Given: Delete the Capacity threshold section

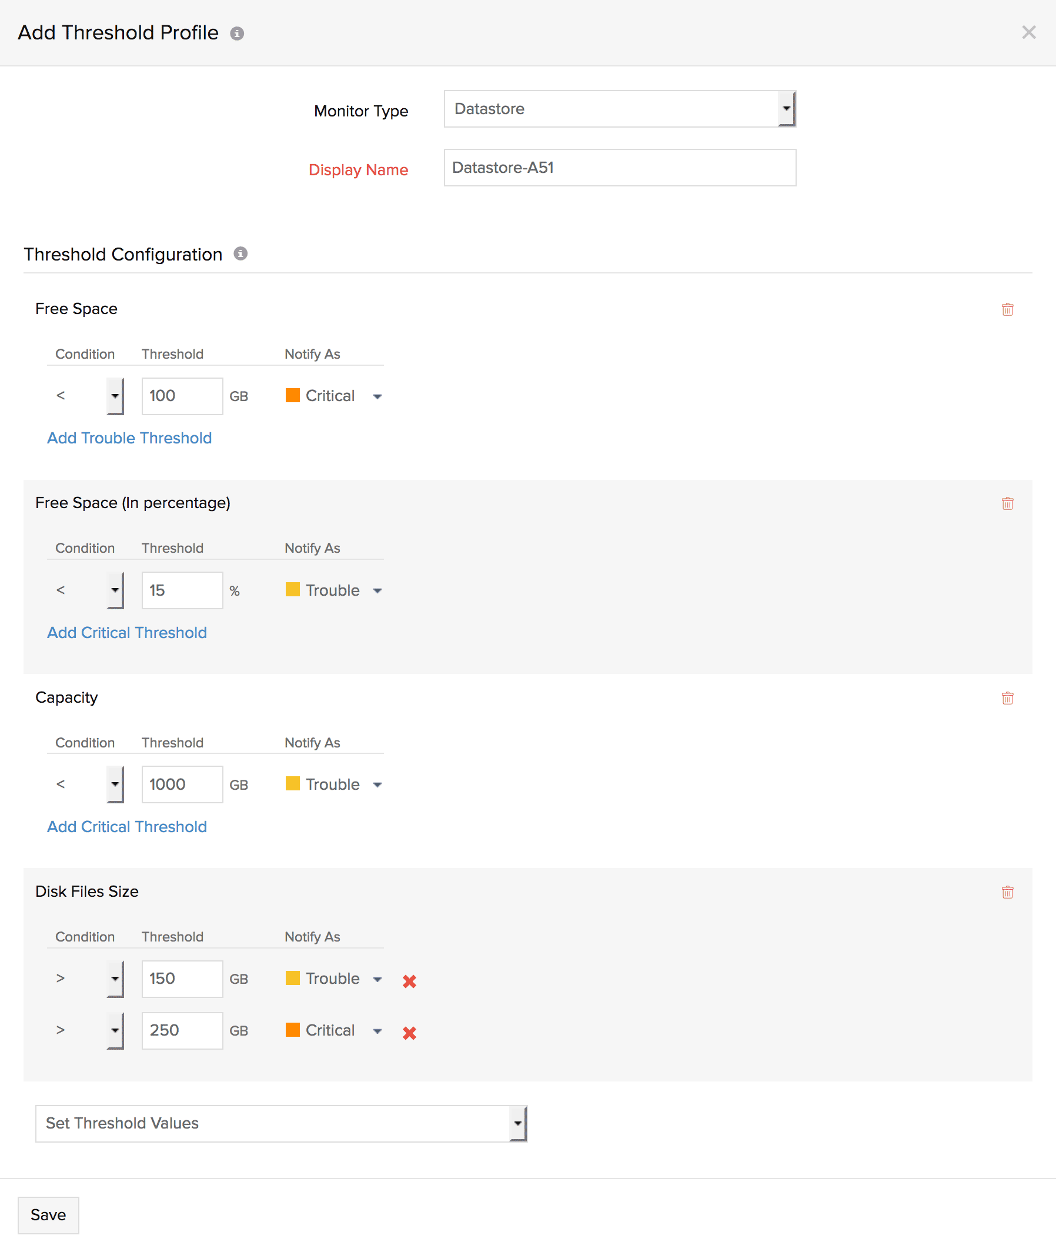Looking at the screenshot, I should pos(1007,698).
